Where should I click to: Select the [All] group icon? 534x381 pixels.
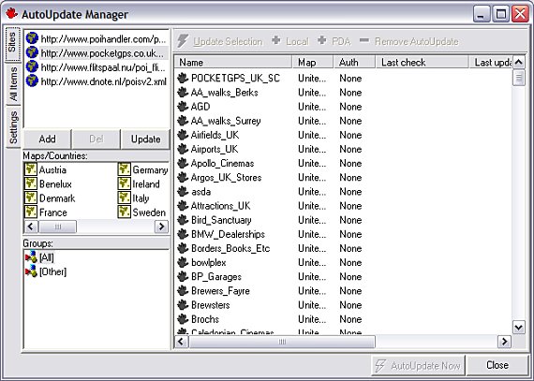click(x=31, y=257)
